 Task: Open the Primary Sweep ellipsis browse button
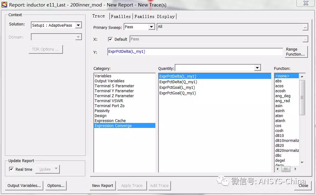[x=305, y=27]
